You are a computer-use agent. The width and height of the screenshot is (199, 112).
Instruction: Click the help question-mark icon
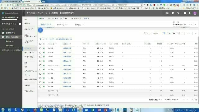tap(185, 13)
